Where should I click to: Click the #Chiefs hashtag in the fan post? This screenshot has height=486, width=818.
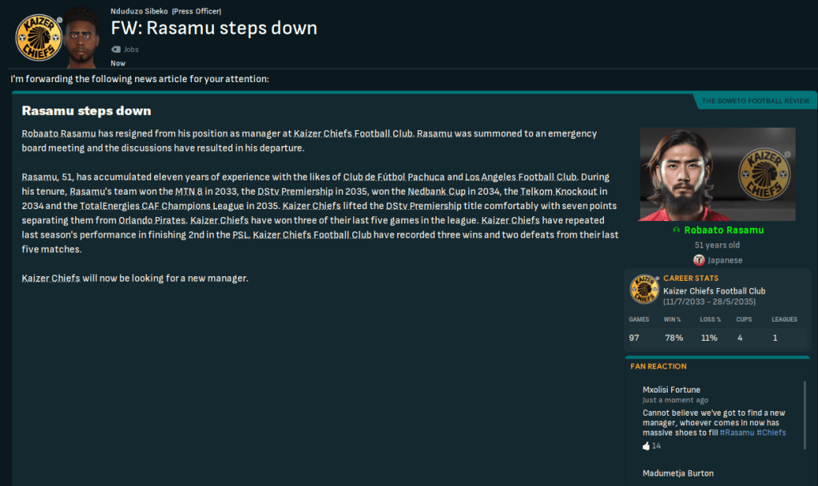(771, 433)
